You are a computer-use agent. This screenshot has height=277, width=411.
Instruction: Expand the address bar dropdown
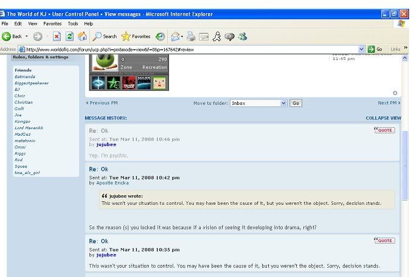[x=361, y=49]
